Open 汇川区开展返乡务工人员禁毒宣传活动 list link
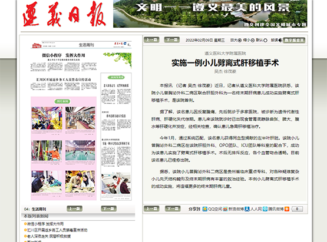This screenshot has width=327, height=242. [x=57, y=230]
